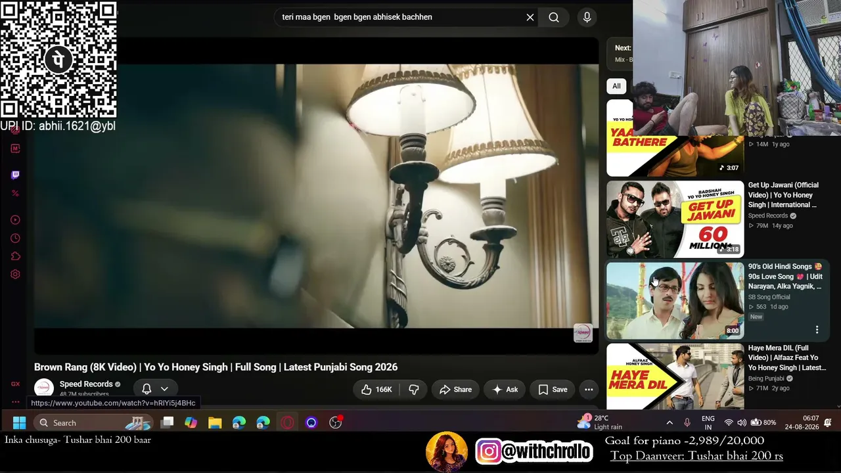Screen dimensions: 841x473
Task: Open the first Microsoft Edge taskbar icon
Action: point(239,422)
